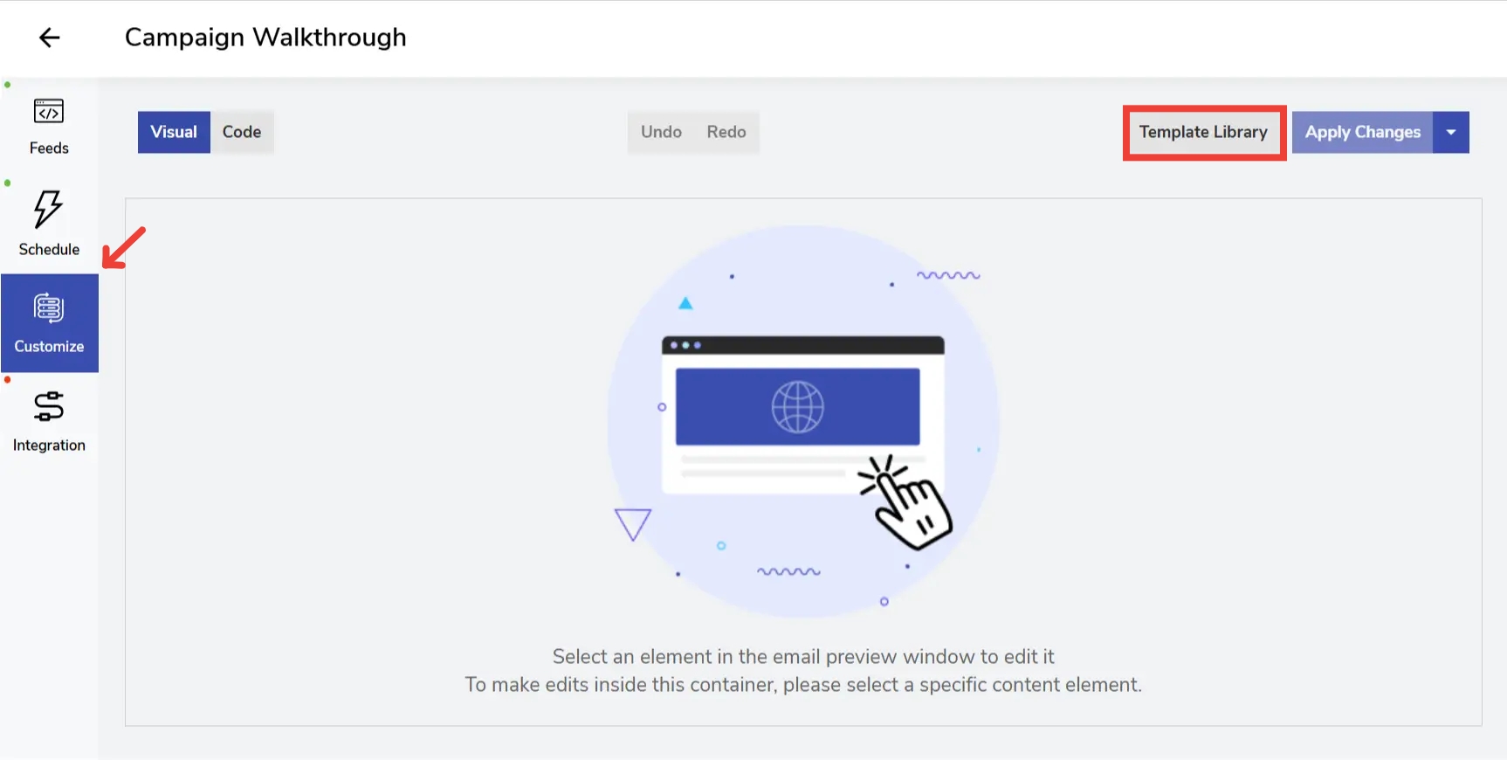The width and height of the screenshot is (1507, 760).
Task: Click the globe icon in the illustration
Action: click(797, 407)
